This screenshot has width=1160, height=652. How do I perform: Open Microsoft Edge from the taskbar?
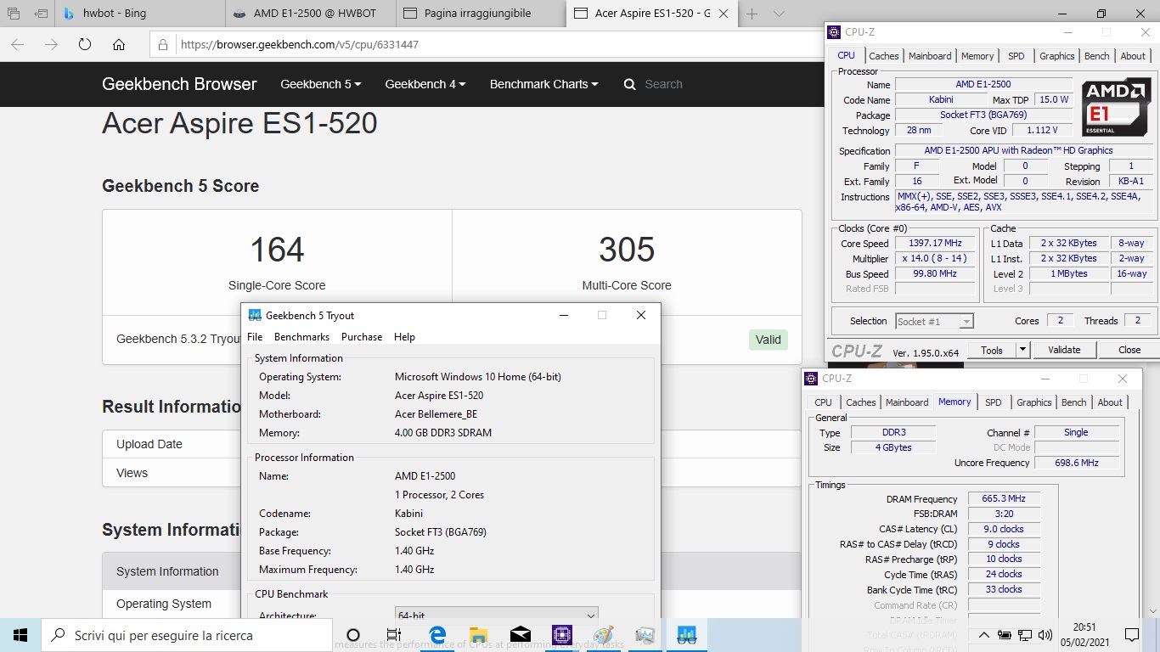437,635
